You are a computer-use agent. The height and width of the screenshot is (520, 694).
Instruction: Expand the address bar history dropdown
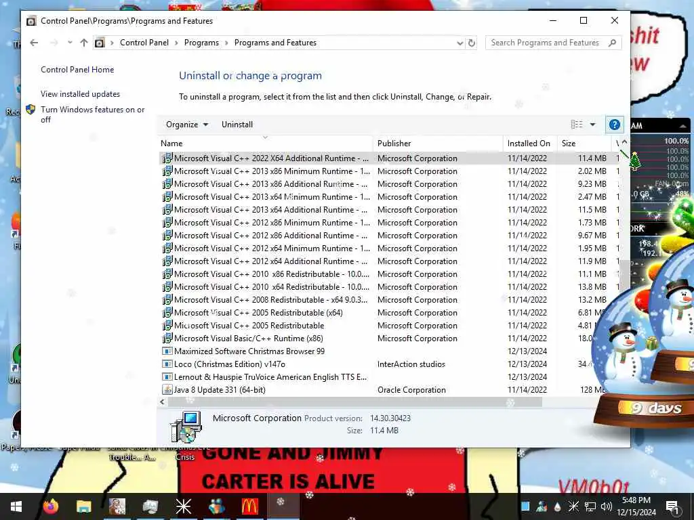[460, 43]
